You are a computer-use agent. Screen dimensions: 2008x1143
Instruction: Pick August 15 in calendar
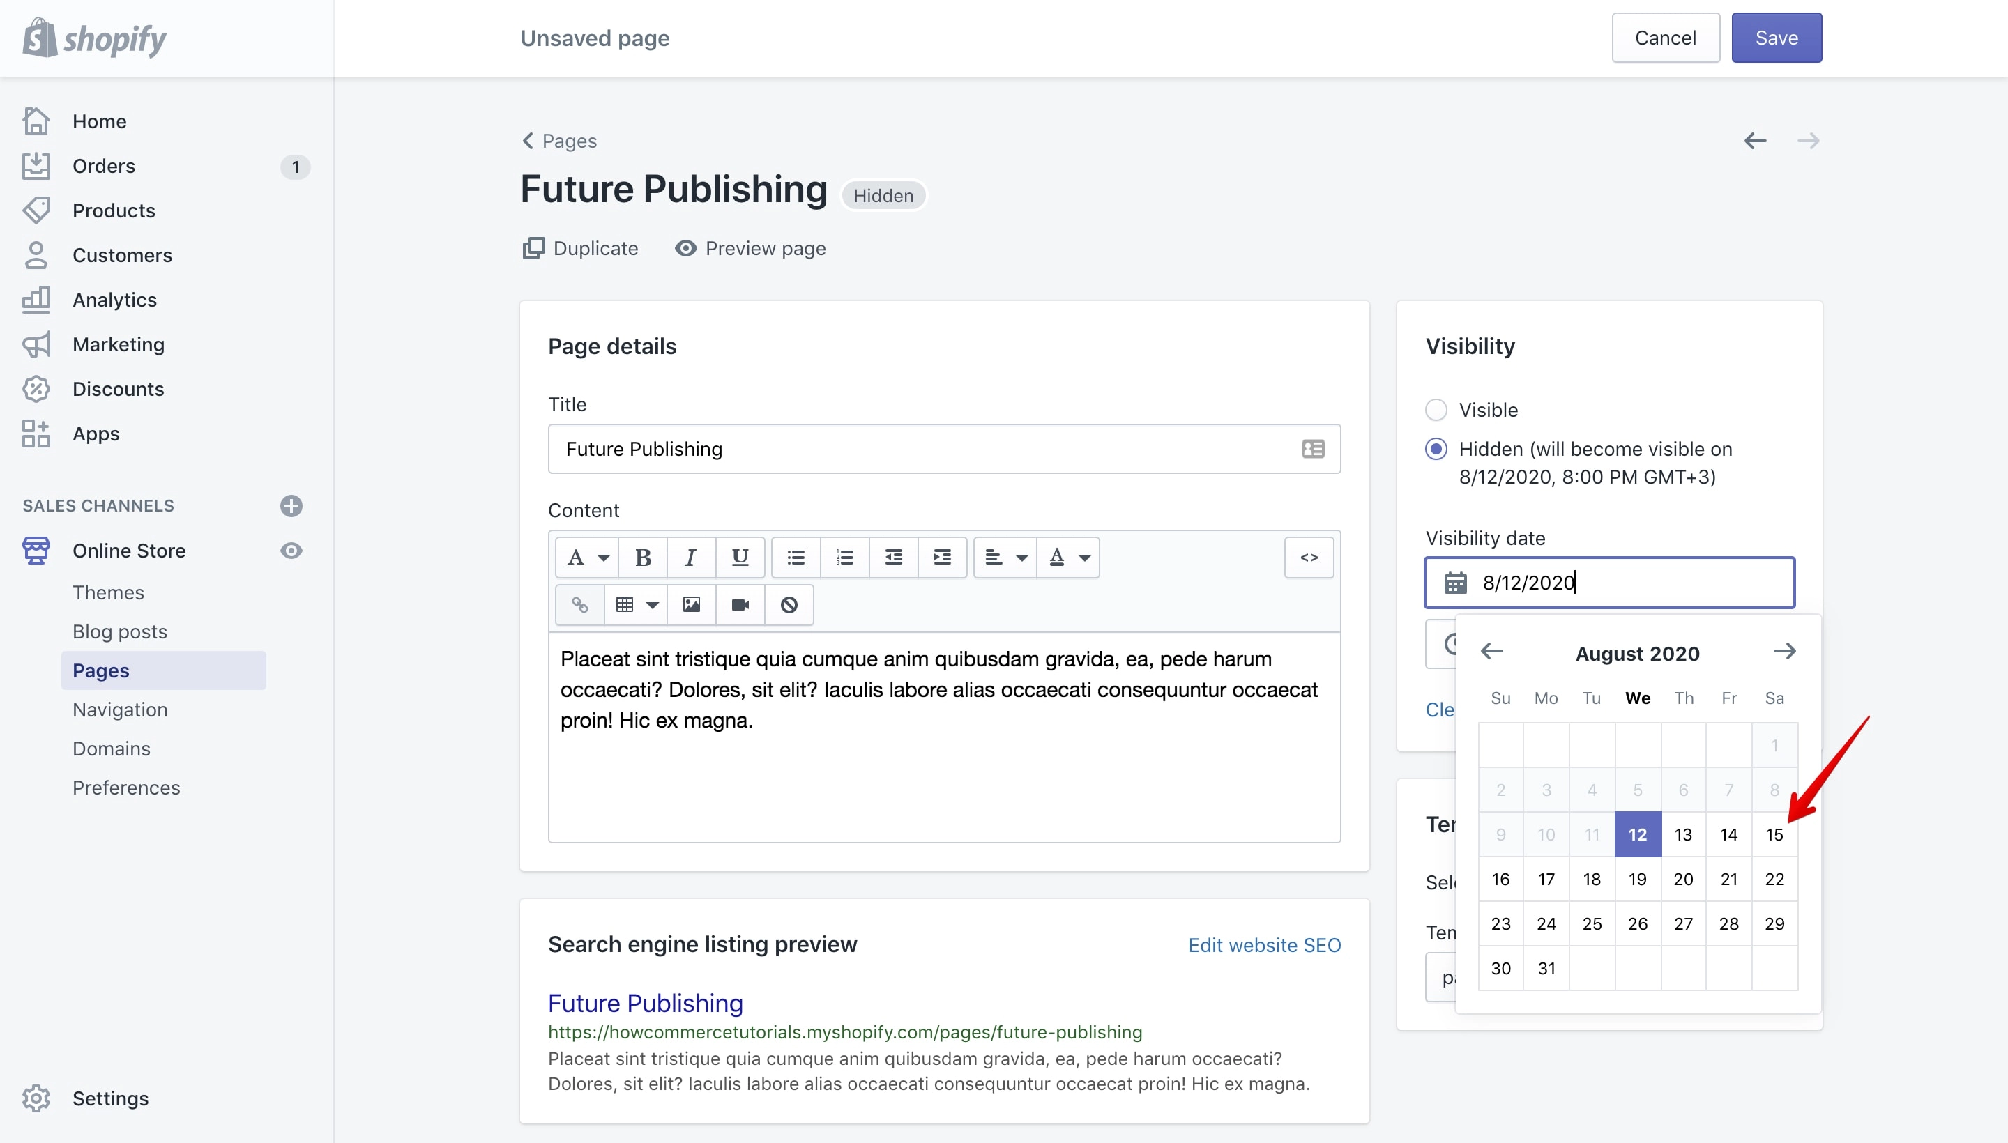pos(1774,834)
